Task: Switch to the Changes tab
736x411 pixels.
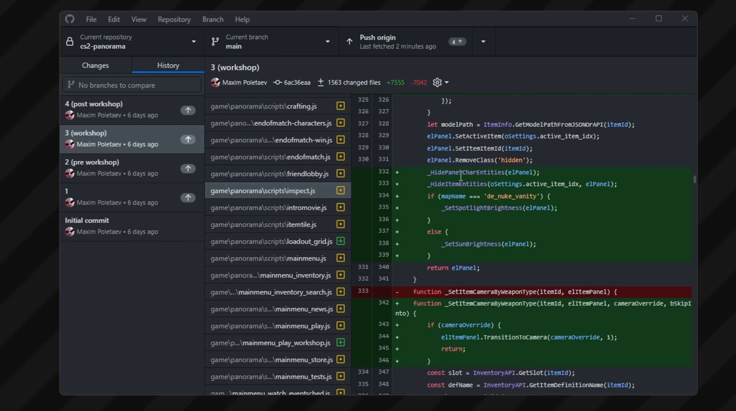Action: [95, 65]
